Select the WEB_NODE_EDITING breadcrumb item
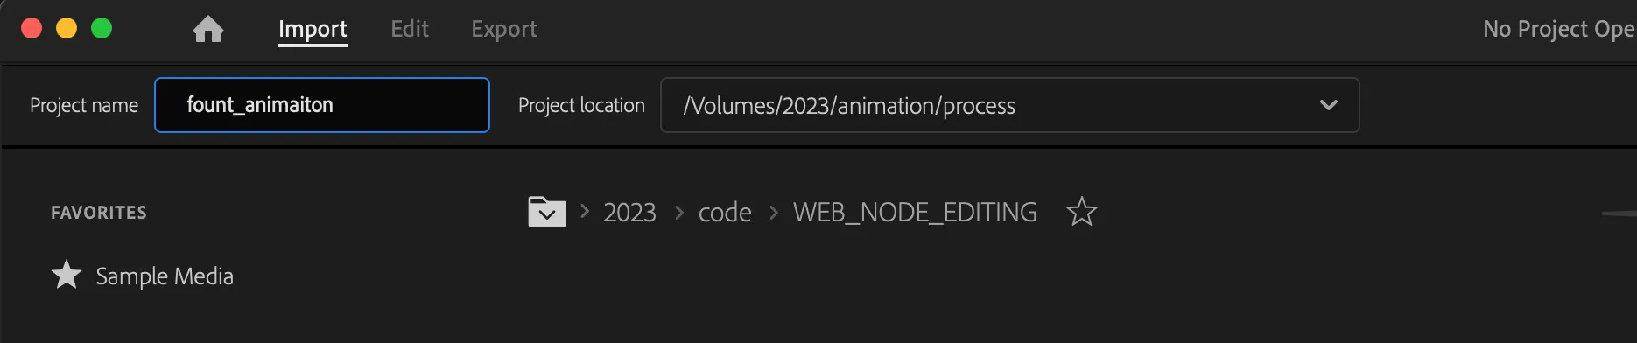 click(x=915, y=213)
